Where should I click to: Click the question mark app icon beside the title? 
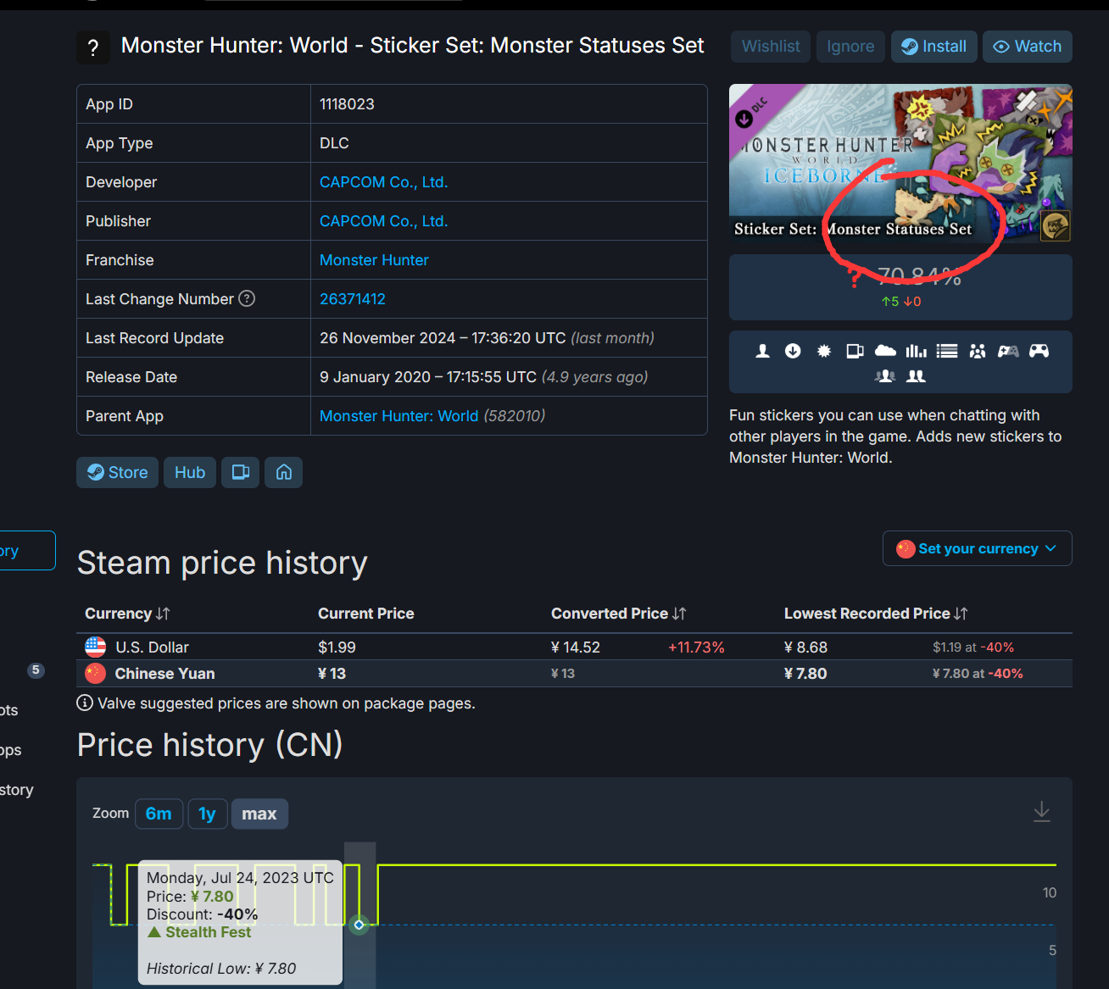coord(93,47)
